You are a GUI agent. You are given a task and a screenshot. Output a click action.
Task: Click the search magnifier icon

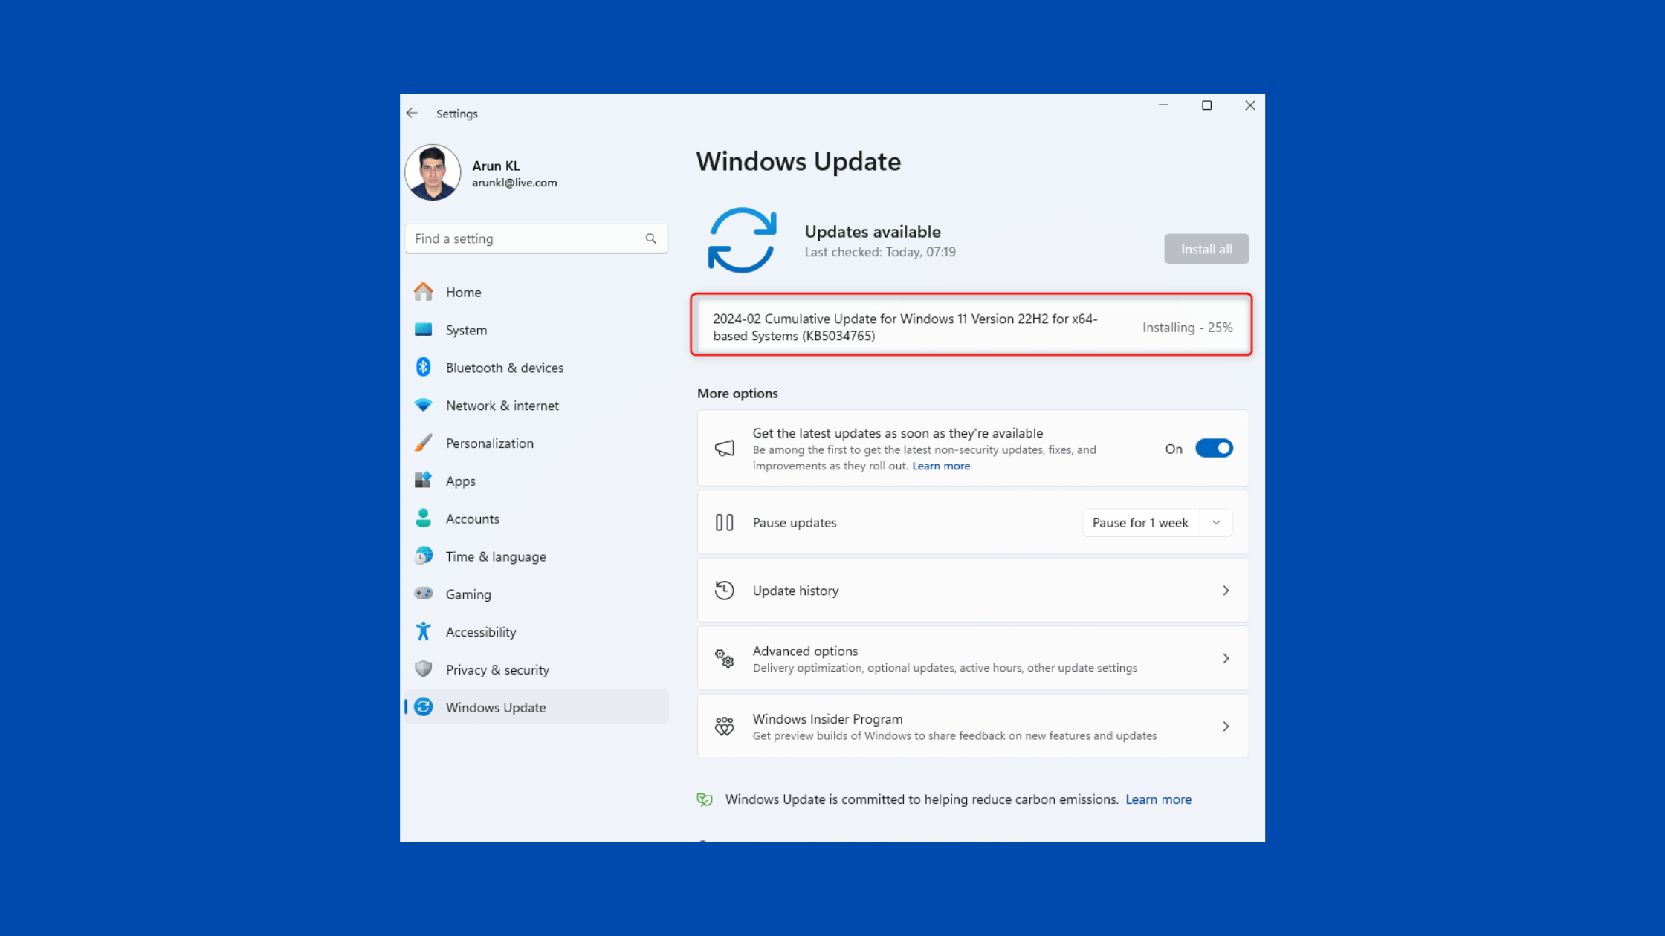pos(650,238)
